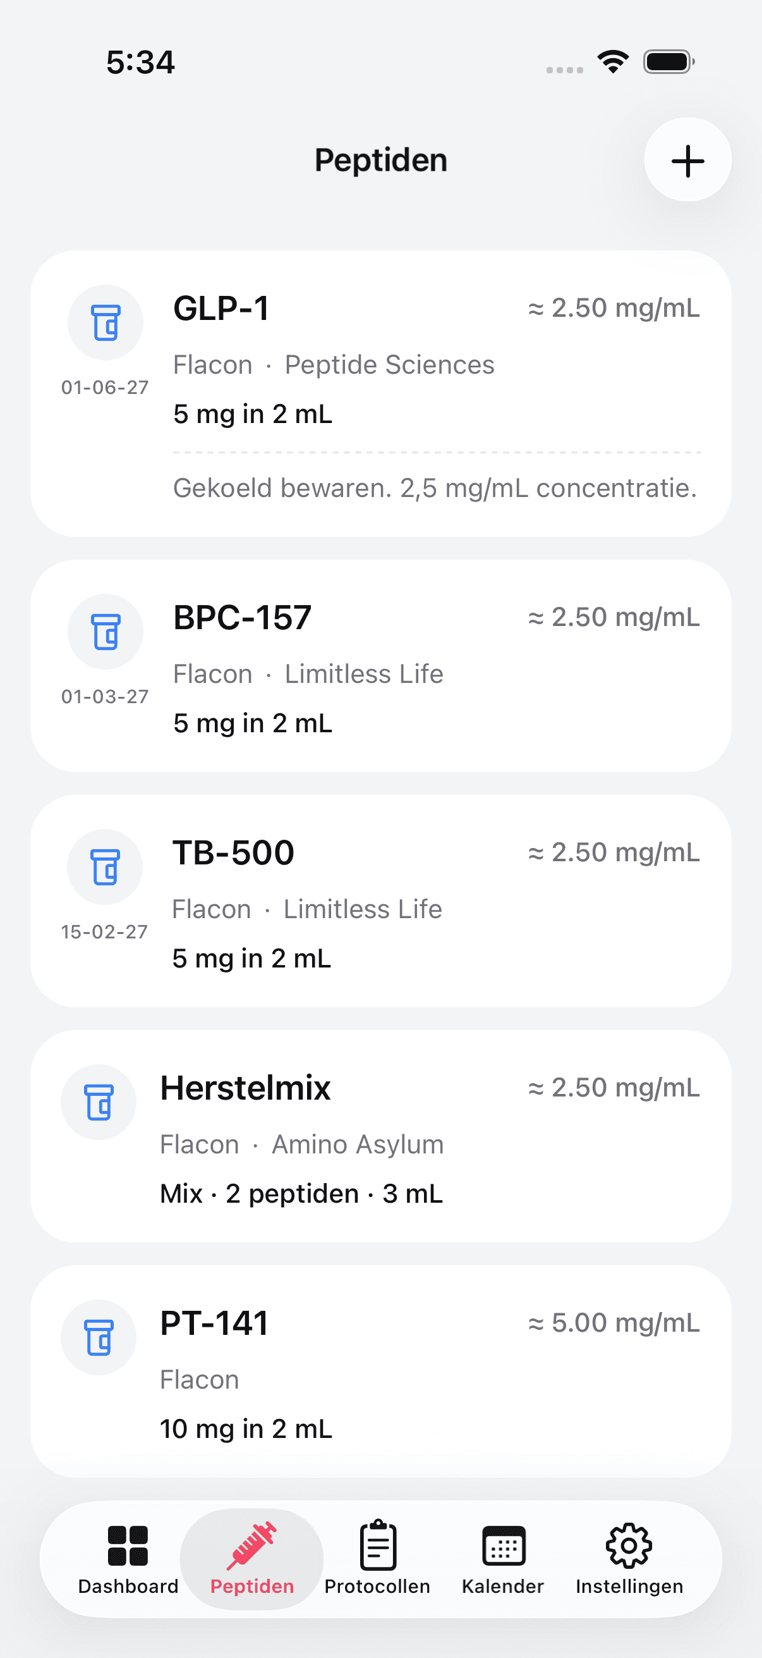Tap the GLP-1 vial icon
Screen dimensions: 762x1658
click(106, 322)
